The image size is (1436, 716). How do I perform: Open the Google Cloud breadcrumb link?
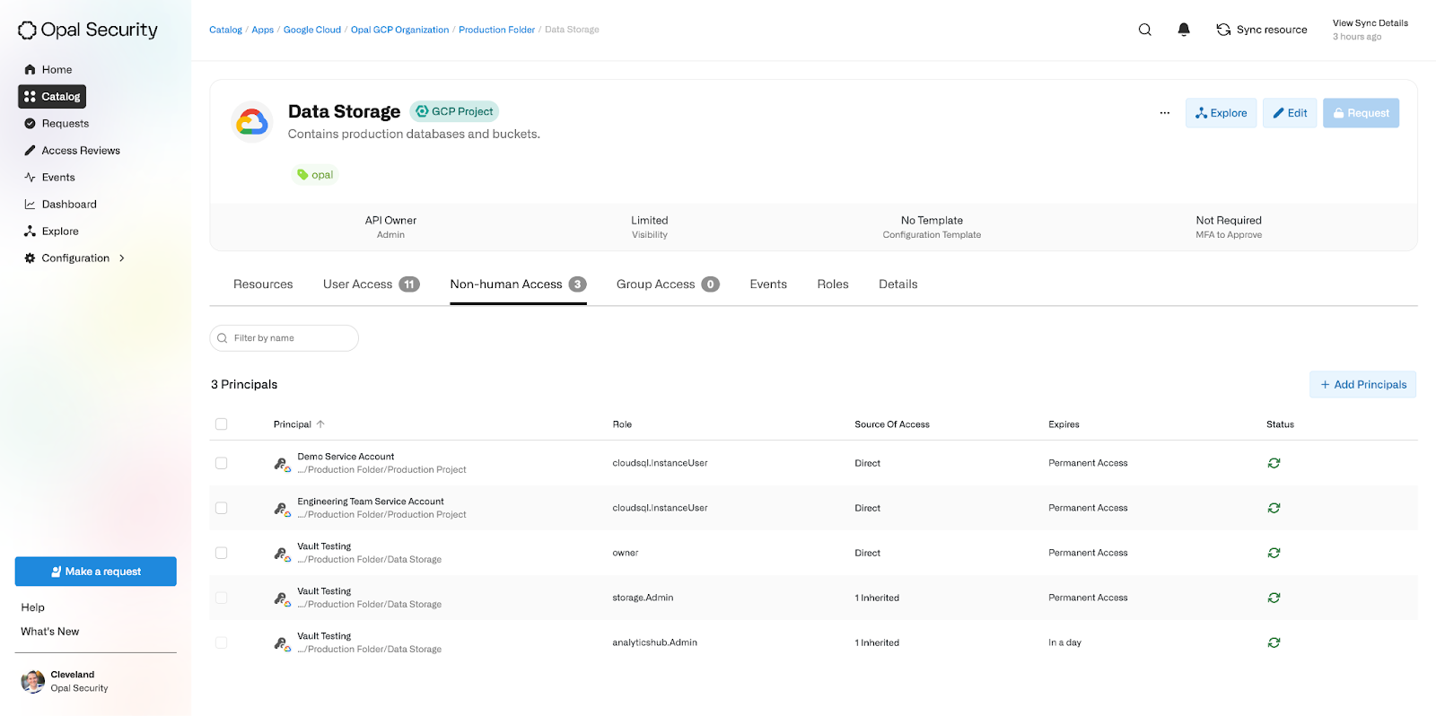pos(312,30)
